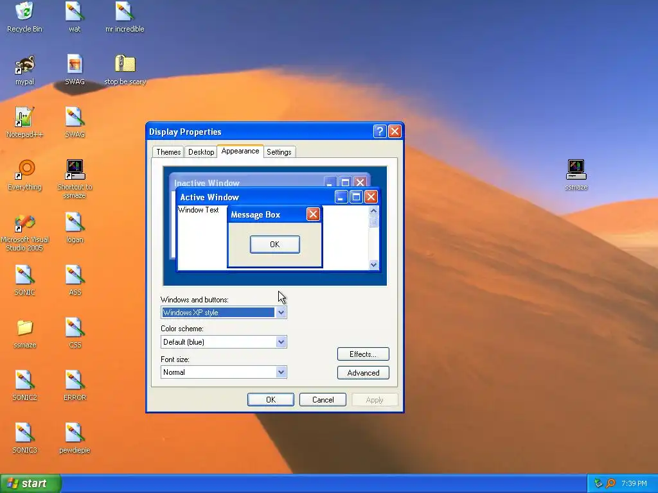Switch to the Settings tab
Viewport: 658px width, 493px height.
(x=279, y=151)
